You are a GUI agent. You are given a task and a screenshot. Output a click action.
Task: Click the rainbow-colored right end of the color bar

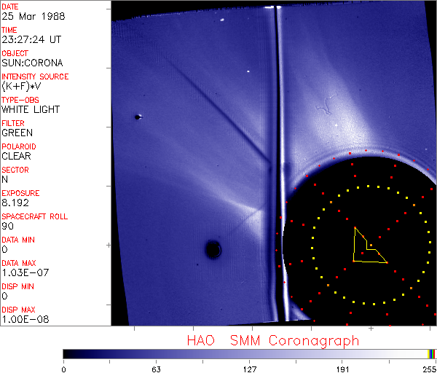point(432,353)
